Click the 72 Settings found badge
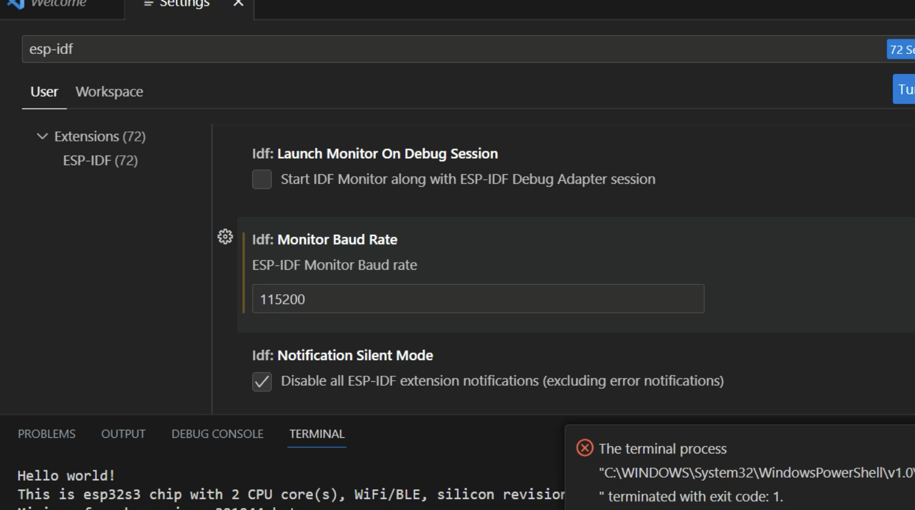 (901, 49)
